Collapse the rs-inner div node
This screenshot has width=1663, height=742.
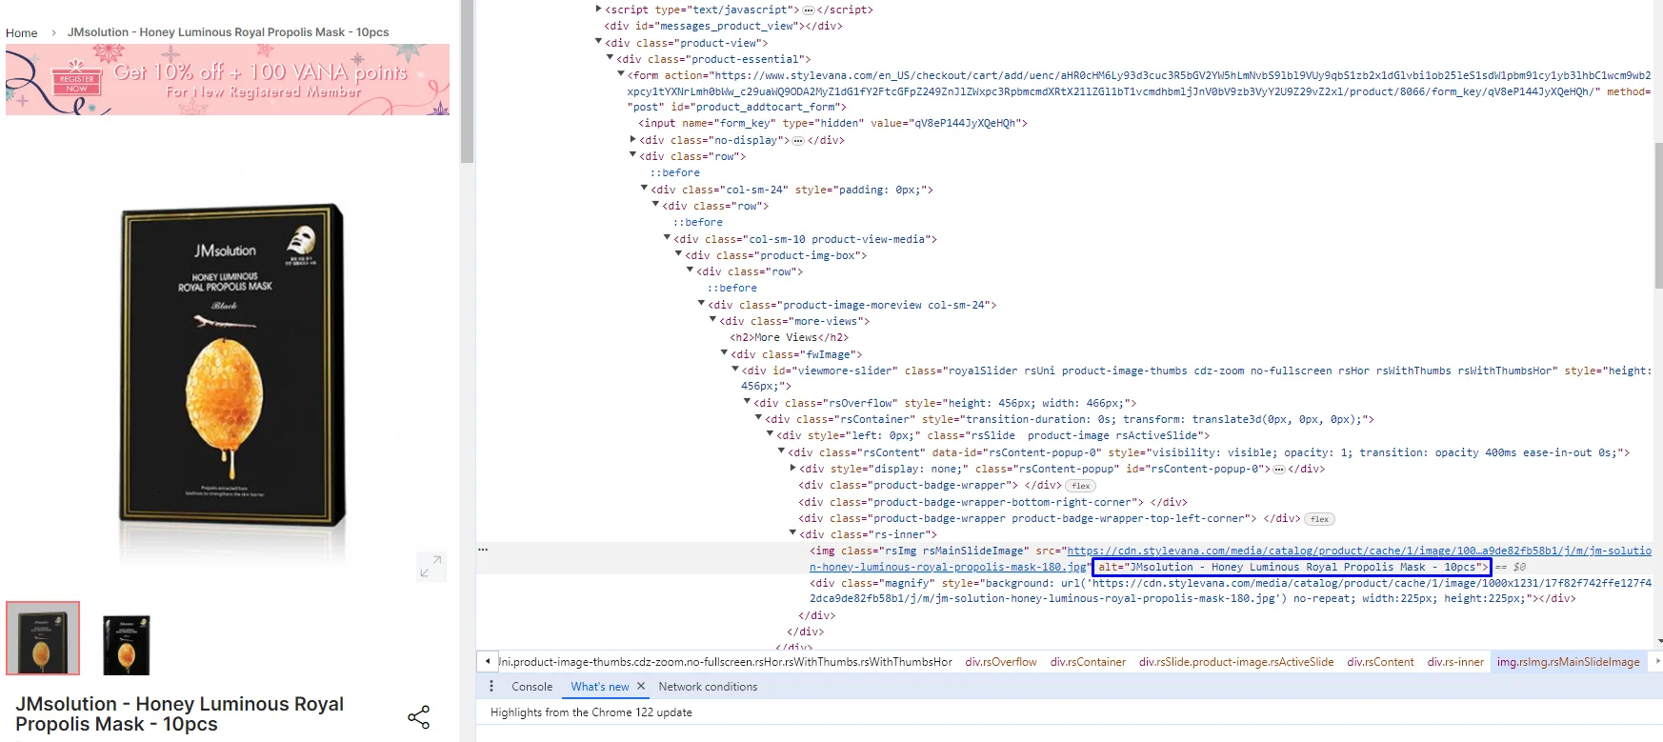coord(792,533)
